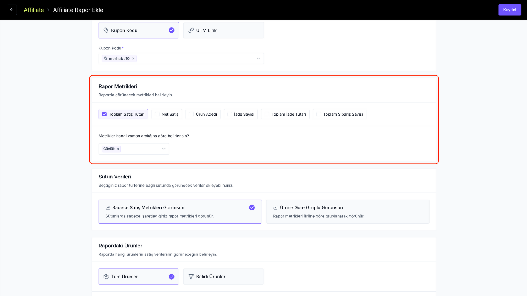Click inside the Kupon Kodu select field
This screenshot has height=296, width=527.
tap(181, 59)
